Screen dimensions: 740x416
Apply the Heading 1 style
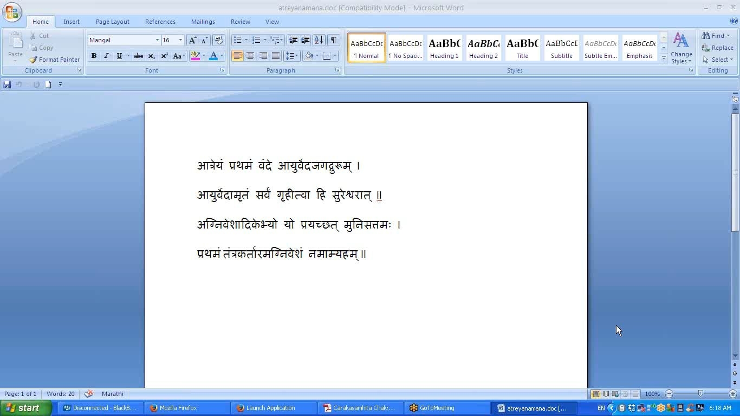click(x=444, y=48)
